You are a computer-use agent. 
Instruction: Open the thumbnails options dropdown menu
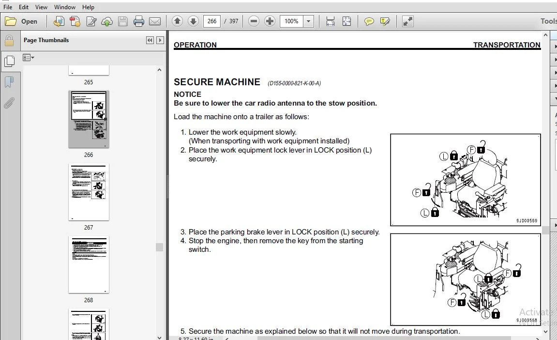[x=29, y=58]
